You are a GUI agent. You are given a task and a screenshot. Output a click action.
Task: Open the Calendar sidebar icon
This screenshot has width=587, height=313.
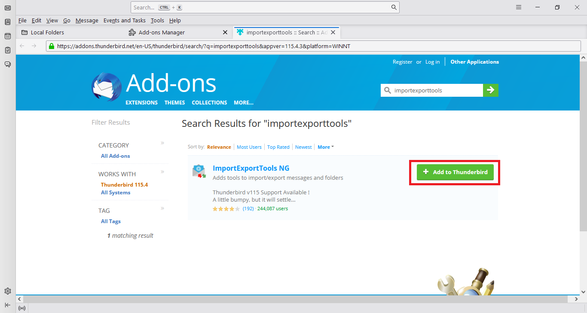(x=7, y=36)
